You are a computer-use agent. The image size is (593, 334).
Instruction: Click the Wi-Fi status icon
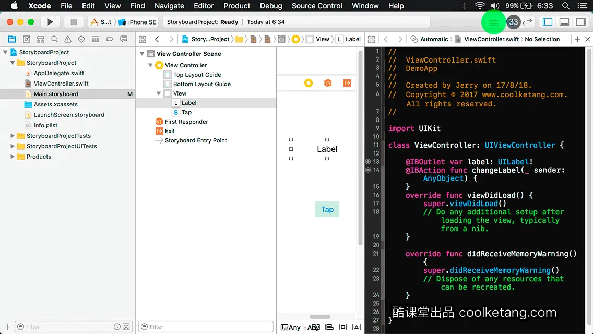[480, 6]
